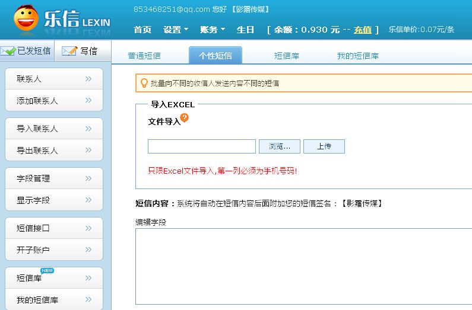
Task: Click the 写信 envelope pencil icon
Action: click(x=69, y=51)
